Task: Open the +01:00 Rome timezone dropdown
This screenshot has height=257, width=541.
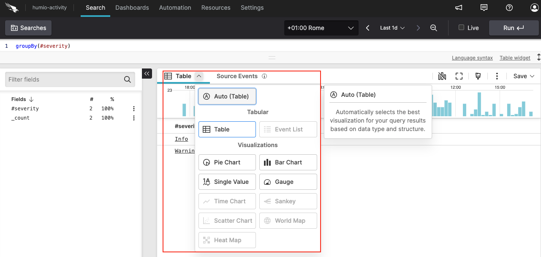Action: point(321,28)
